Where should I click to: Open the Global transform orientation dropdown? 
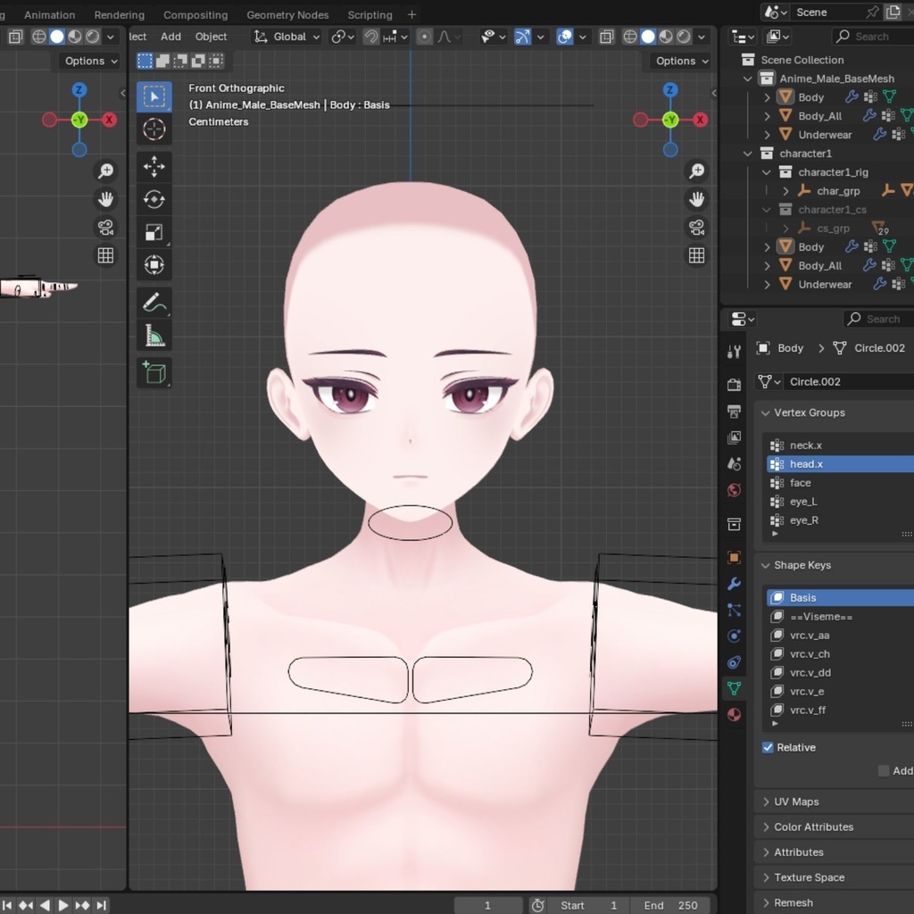pos(286,37)
